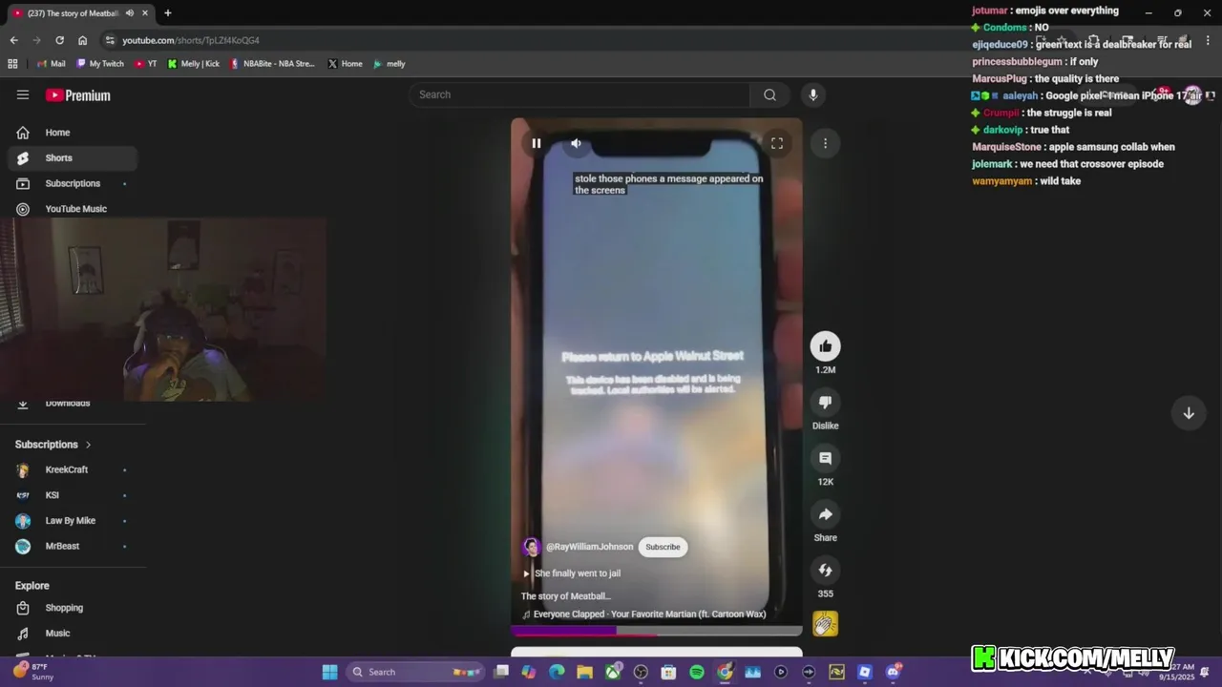1222x687 pixels.
Task: Open the weather widget showing Sunny
Action: click(x=33, y=672)
